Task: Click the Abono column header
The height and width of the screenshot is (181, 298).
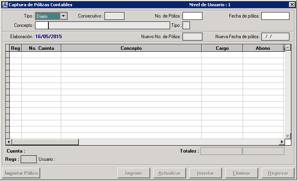Action: coord(263,48)
